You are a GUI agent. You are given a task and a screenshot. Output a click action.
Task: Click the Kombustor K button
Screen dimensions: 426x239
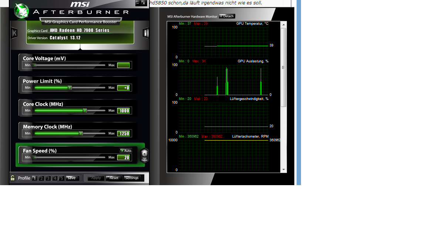[14, 33]
